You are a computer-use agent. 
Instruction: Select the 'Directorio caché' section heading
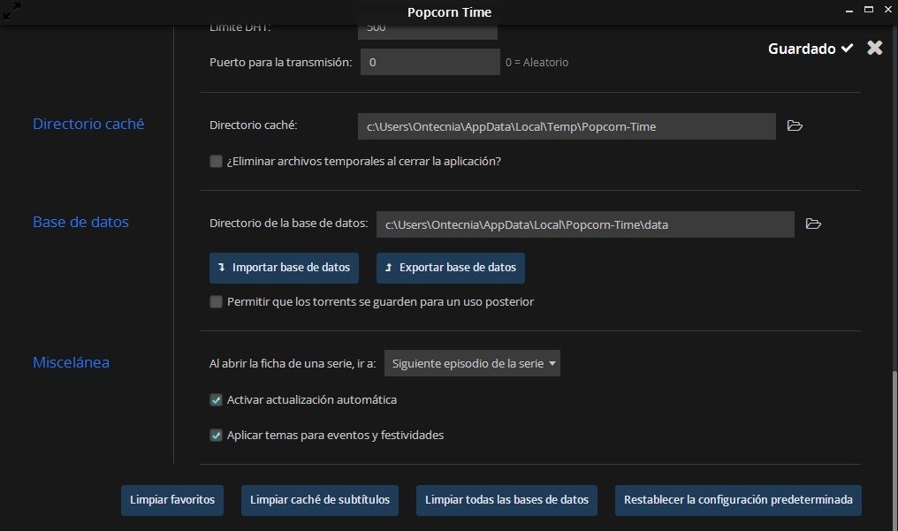tap(88, 124)
